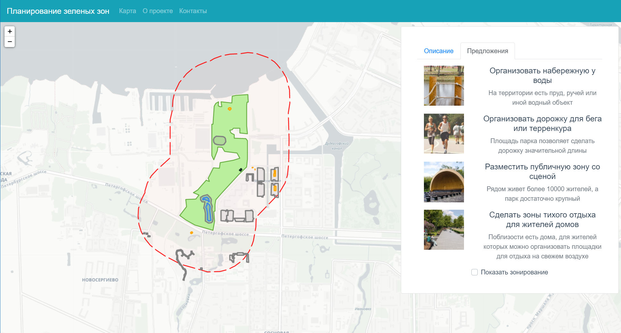
Task: Open the Карта navigation link
Action: pyautogui.click(x=128, y=11)
